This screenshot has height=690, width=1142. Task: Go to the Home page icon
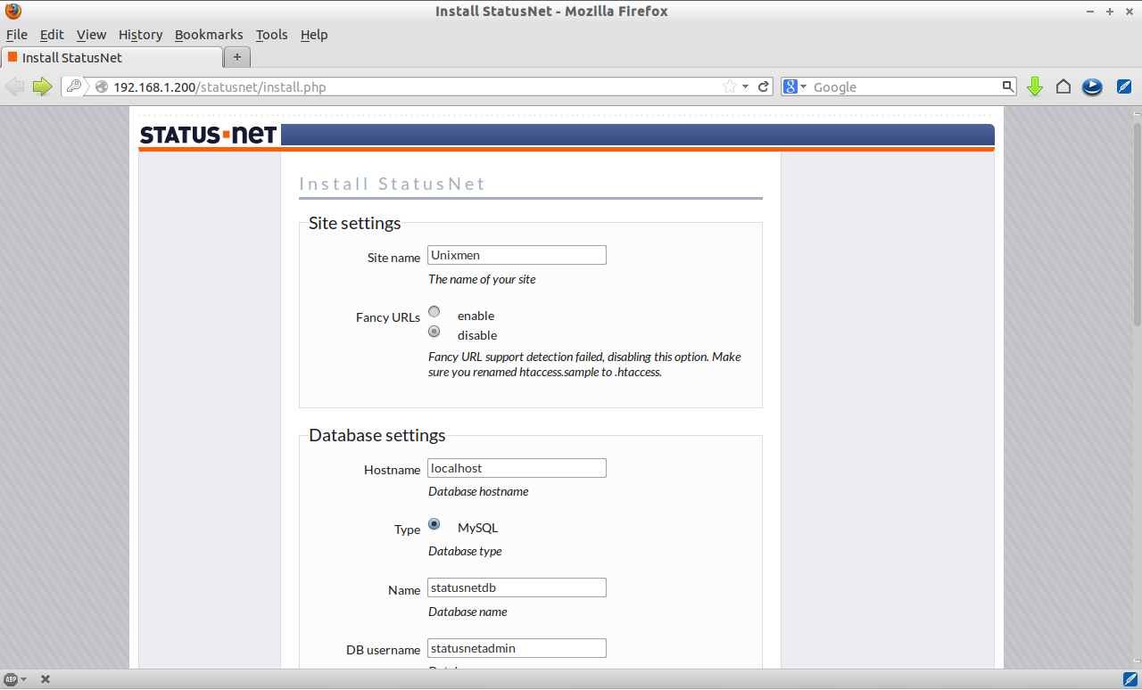[1063, 86]
